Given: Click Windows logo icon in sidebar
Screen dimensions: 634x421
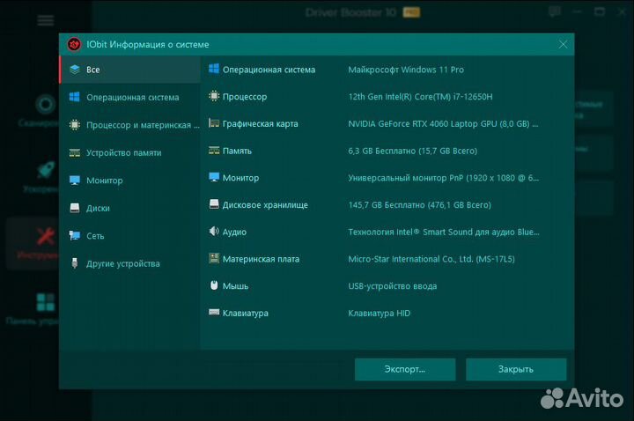Looking at the screenshot, I should pyautogui.click(x=74, y=97).
